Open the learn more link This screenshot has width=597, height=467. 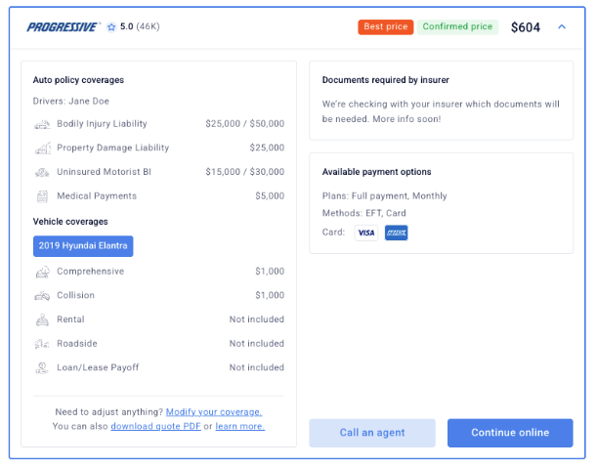tap(239, 427)
